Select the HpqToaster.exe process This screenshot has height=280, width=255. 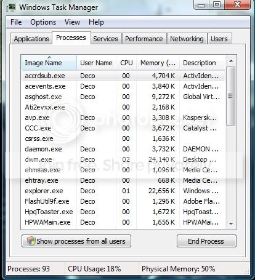(x=123, y=212)
